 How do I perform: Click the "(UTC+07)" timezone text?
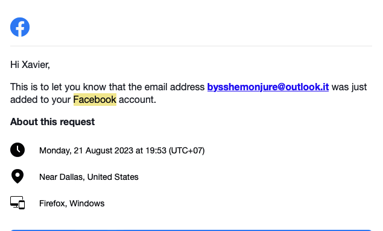point(186,150)
